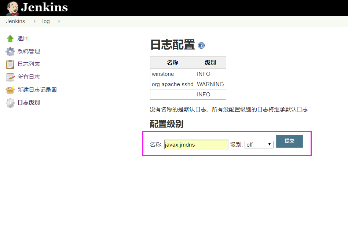
Task: Select the winstone table cell
Action: click(x=173, y=74)
